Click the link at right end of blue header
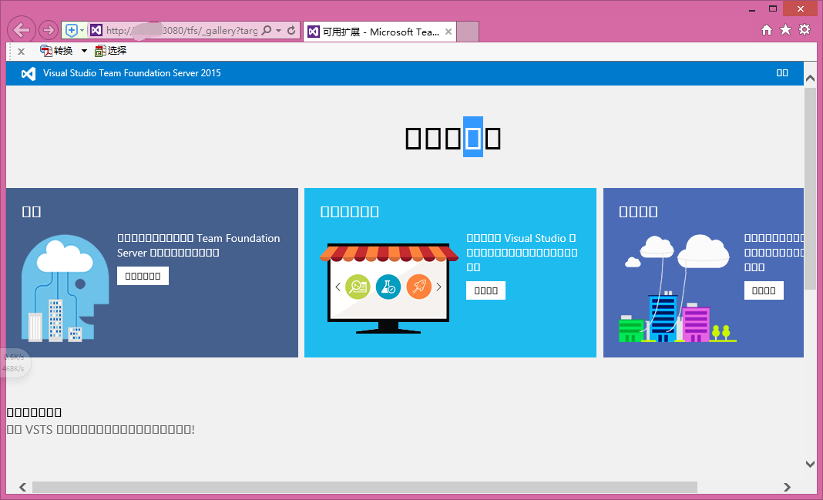The width and height of the screenshot is (823, 500). [782, 73]
